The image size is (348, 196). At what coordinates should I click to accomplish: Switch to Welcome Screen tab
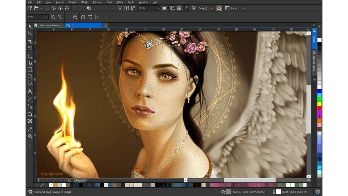[50, 25]
